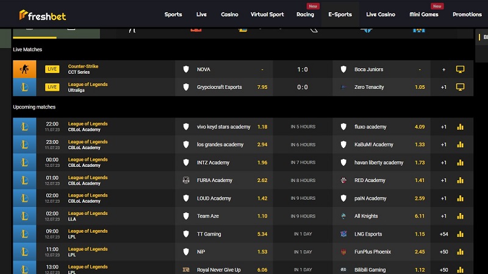
Task: Open the Counter-Strike CCT Series league link
Action: 83,69
